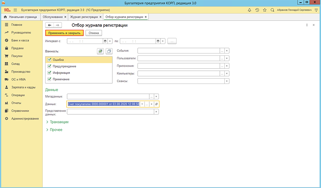Open the main menu hamburger icon

15,10
